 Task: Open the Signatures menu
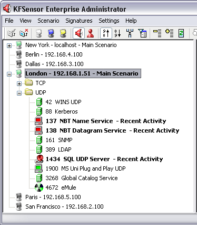coord(79,21)
